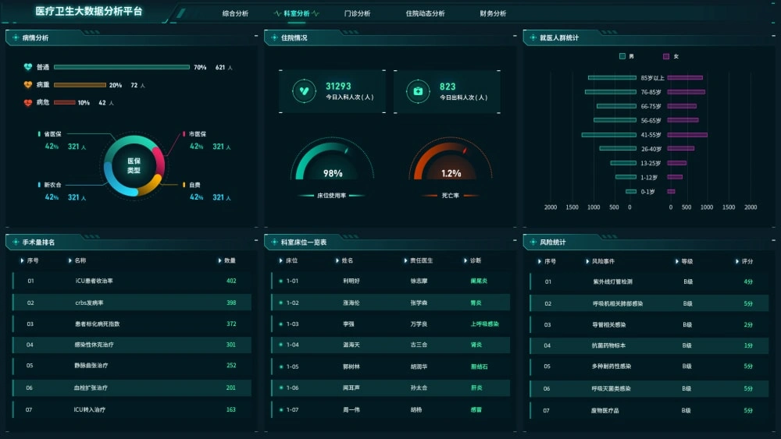781x439 pixels.
Task: Sort bed list by 诊断 column arrow
Action: [x=465, y=260]
